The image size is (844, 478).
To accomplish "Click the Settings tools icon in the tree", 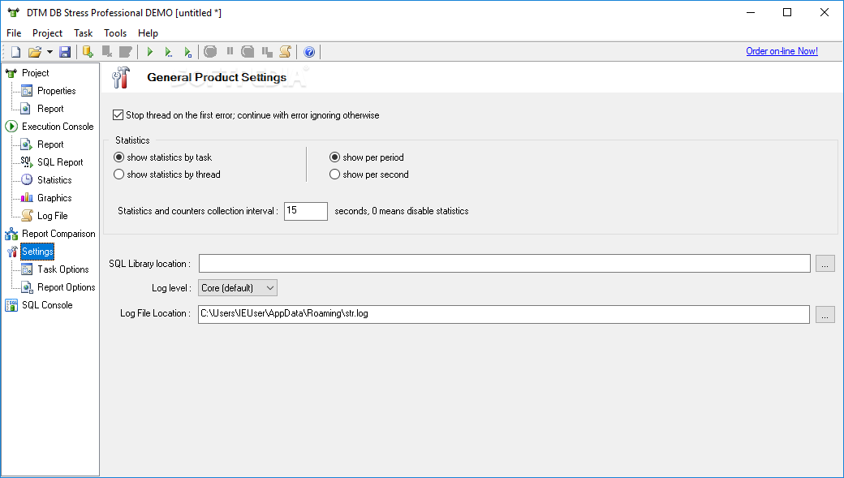I will pyautogui.click(x=12, y=252).
